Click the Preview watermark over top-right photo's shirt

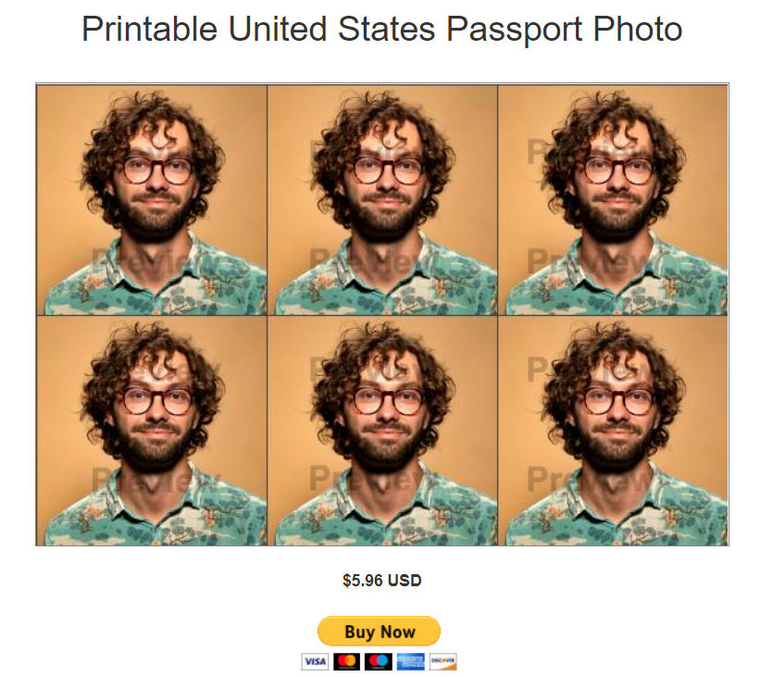pos(591,262)
